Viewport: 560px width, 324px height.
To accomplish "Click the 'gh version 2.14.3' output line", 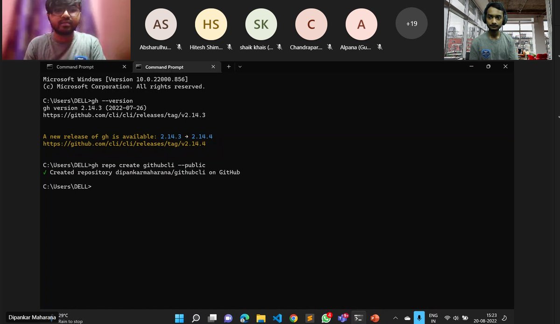I will [95, 108].
